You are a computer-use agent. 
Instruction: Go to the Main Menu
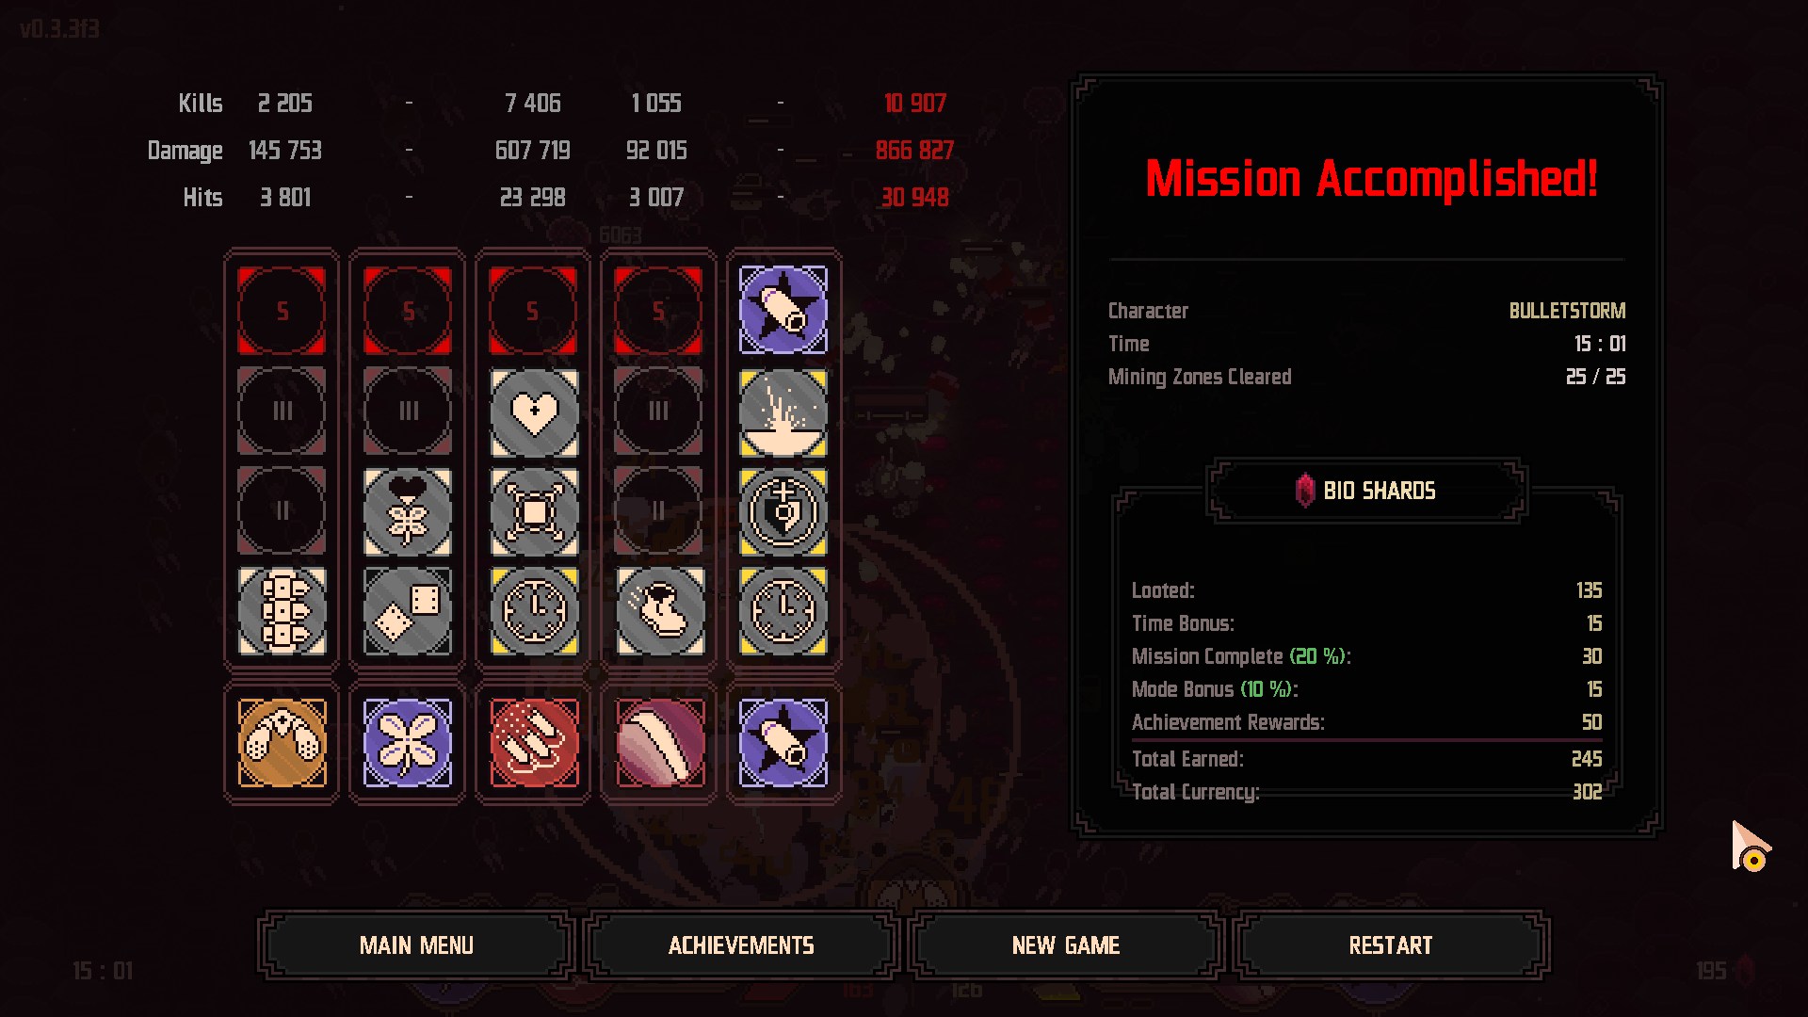click(x=416, y=944)
